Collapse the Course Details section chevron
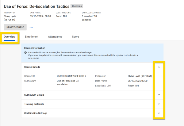The height and width of the screenshot is (126, 184). click(x=159, y=67)
